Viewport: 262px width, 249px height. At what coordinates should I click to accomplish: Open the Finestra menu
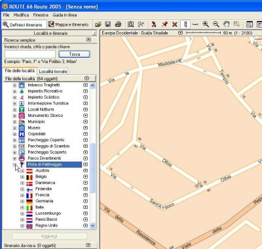click(41, 15)
